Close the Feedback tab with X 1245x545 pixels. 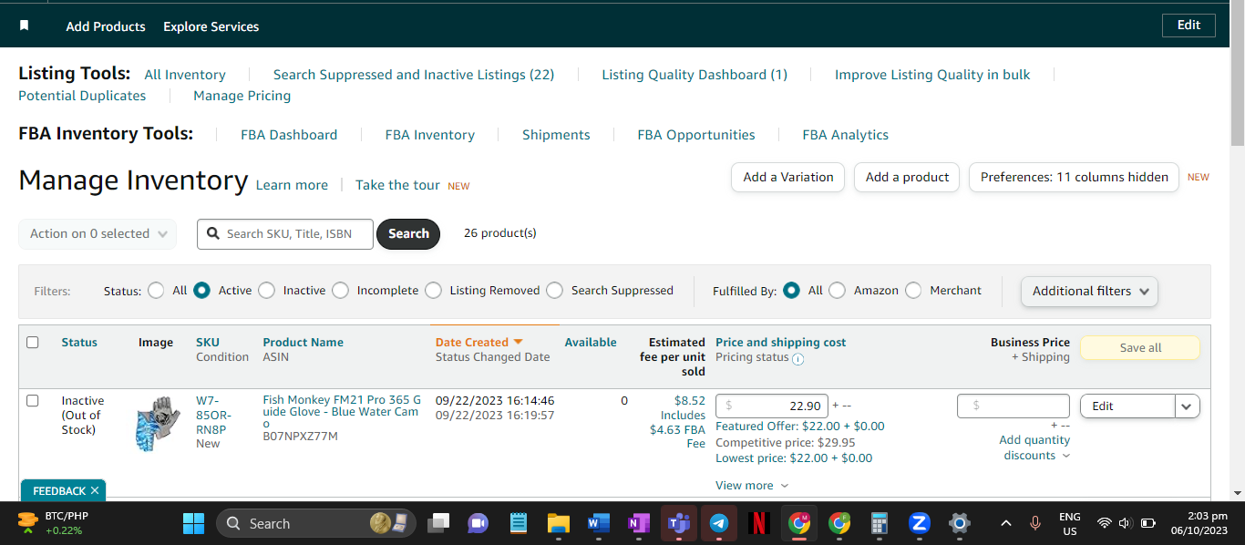click(95, 490)
